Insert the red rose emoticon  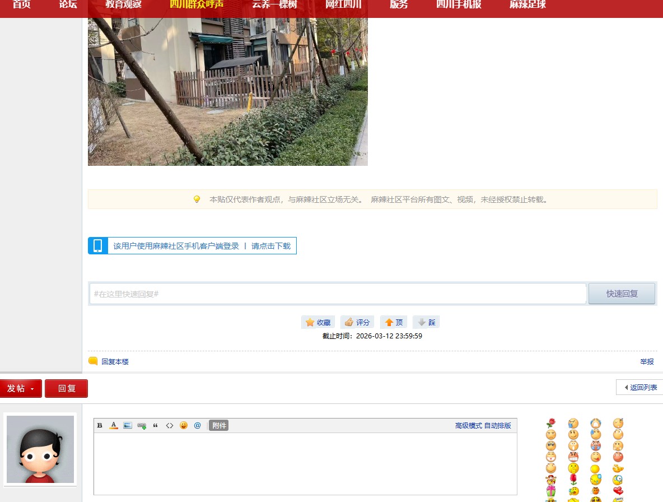pyautogui.click(x=551, y=423)
